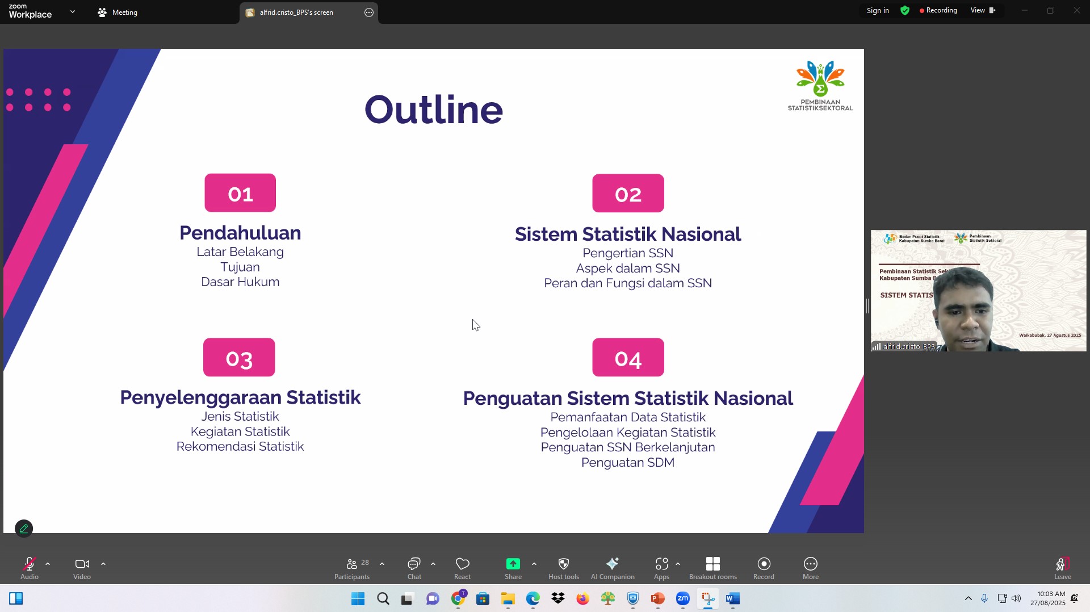
Task: Open the Participants panel
Action: (x=352, y=568)
